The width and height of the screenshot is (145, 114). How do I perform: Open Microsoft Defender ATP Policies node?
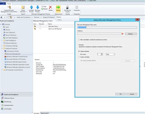16,59
